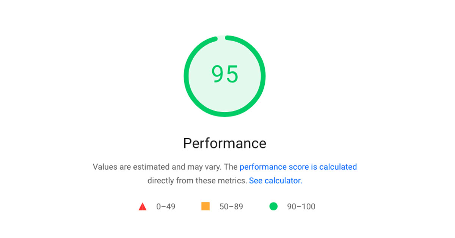Click the digit 5 of the score

coord(232,74)
